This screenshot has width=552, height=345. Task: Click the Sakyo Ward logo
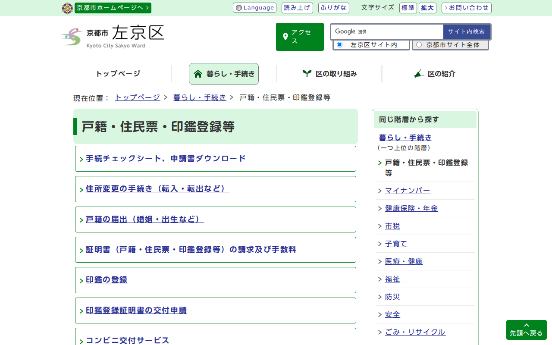tap(113, 37)
